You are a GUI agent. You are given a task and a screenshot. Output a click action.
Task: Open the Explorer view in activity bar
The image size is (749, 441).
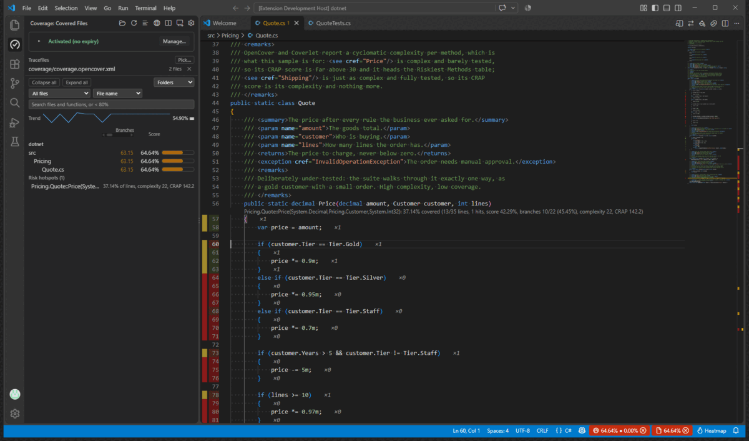tap(15, 25)
